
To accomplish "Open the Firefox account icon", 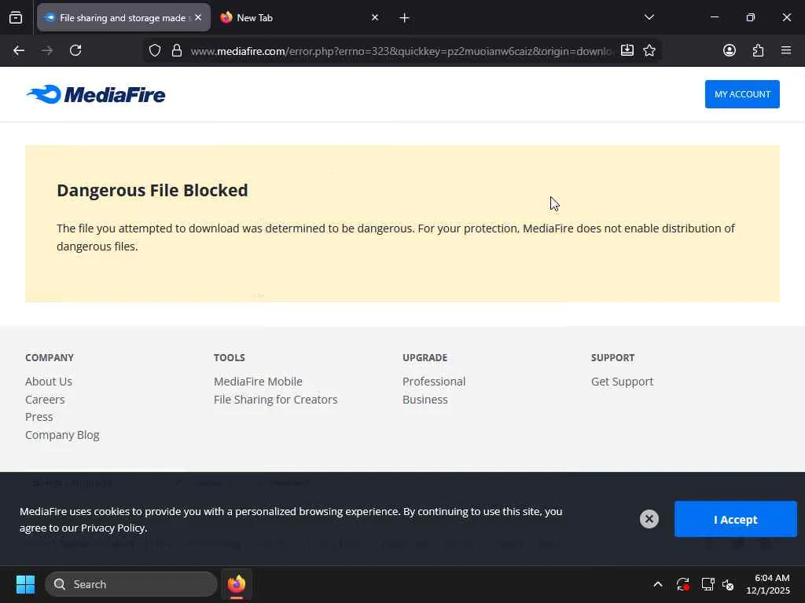I will [x=729, y=50].
